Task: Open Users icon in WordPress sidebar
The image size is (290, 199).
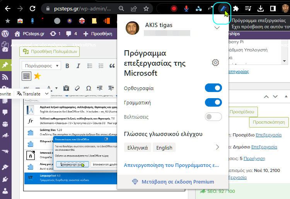Action: (x=5, y=190)
